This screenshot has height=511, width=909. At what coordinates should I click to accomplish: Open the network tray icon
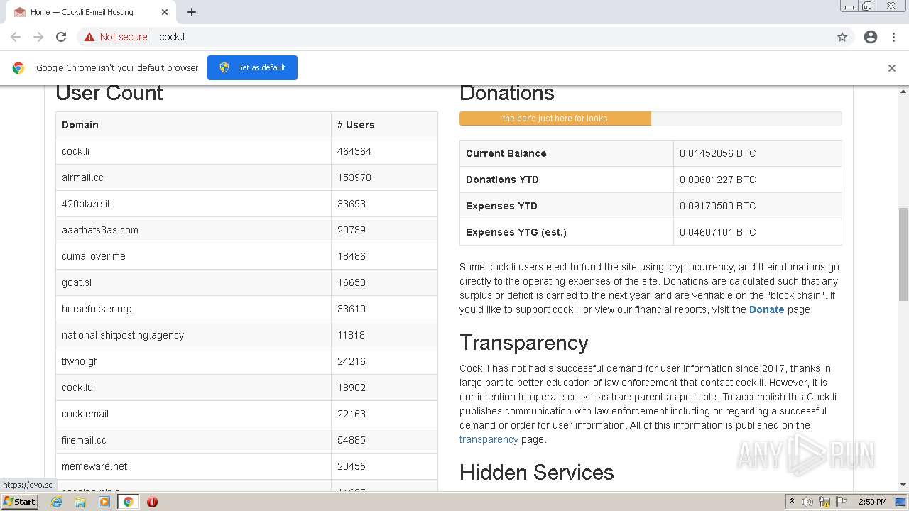coord(824,502)
